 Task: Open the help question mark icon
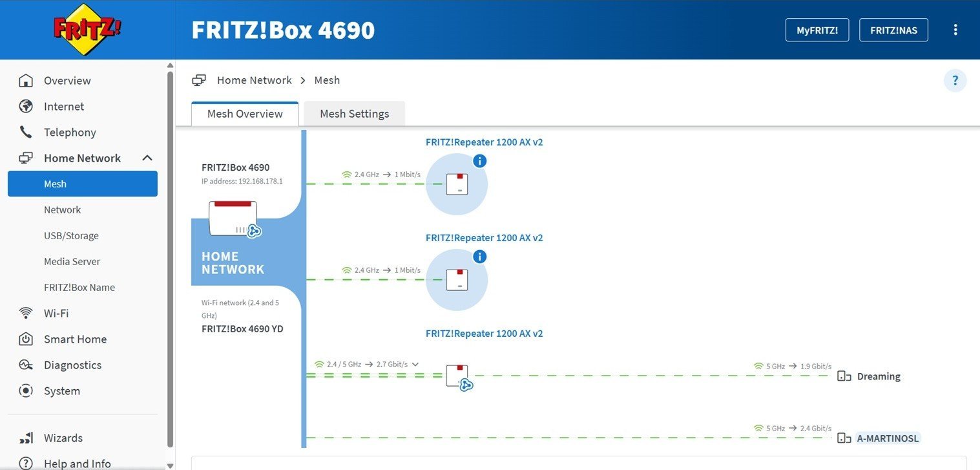(955, 81)
